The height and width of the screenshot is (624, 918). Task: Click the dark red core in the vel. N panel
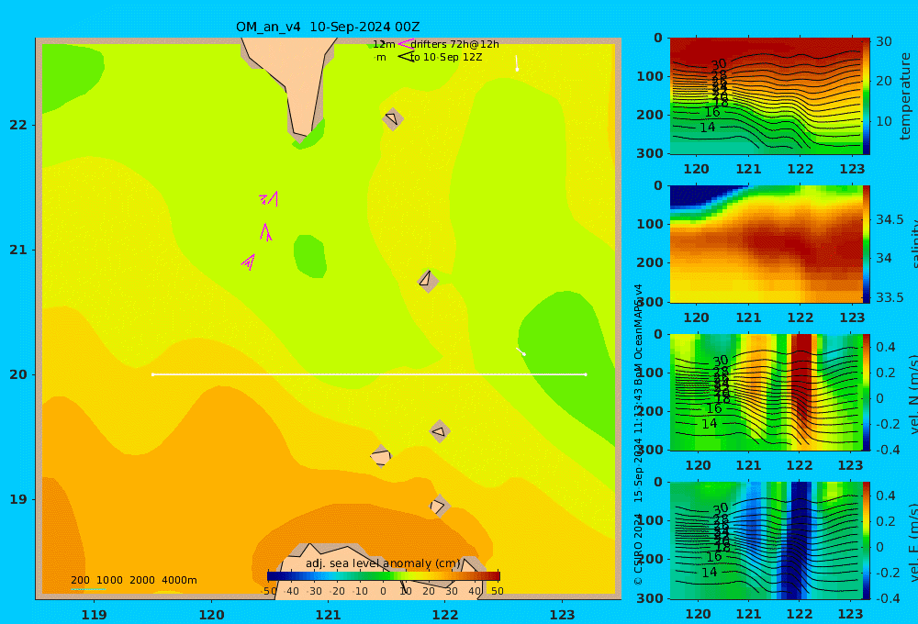[802, 374]
